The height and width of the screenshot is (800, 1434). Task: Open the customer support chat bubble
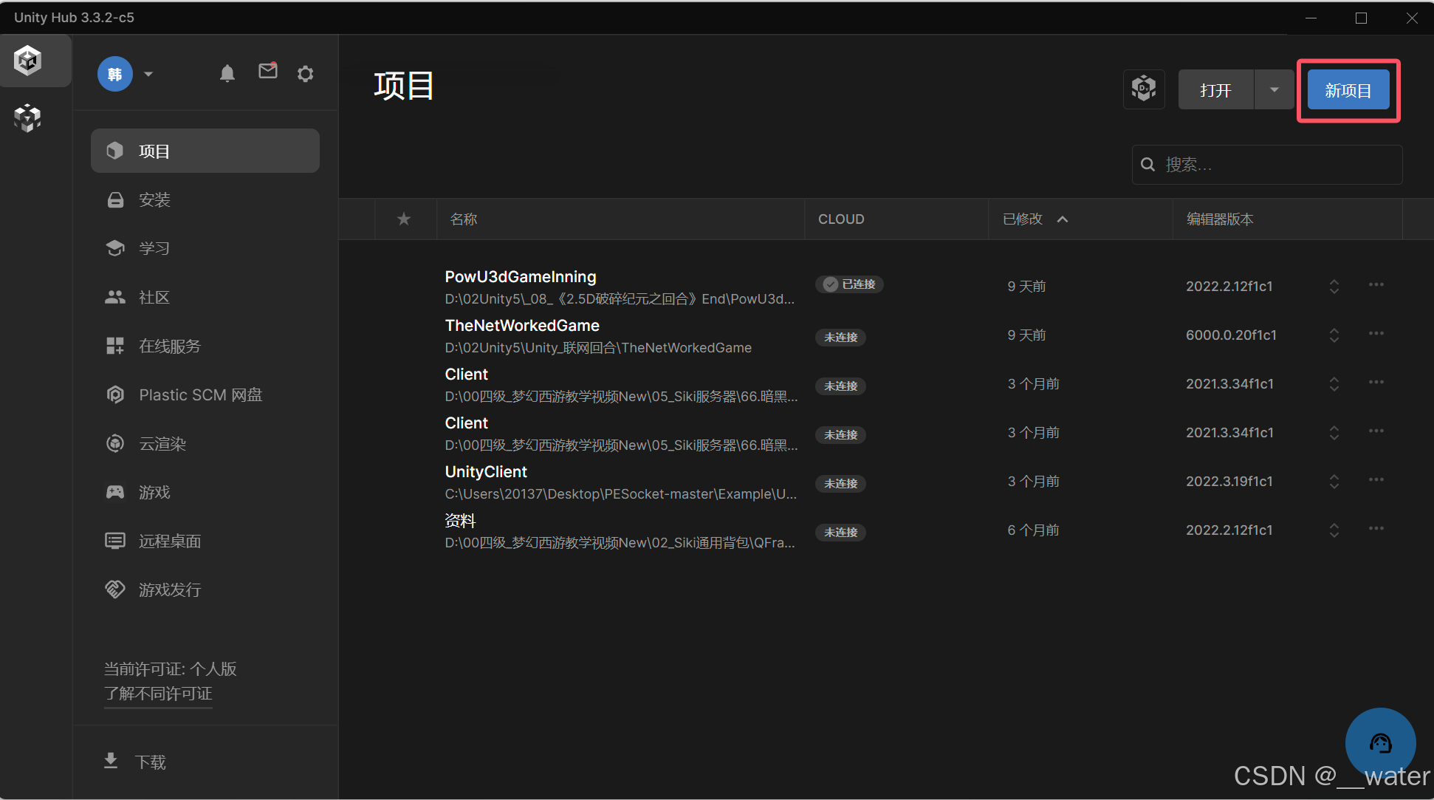coord(1380,742)
